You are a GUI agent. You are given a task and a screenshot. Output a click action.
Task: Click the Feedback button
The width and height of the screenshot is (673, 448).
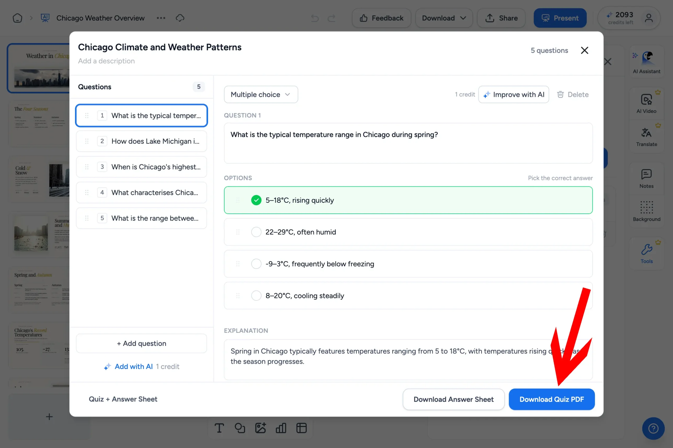click(x=381, y=18)
